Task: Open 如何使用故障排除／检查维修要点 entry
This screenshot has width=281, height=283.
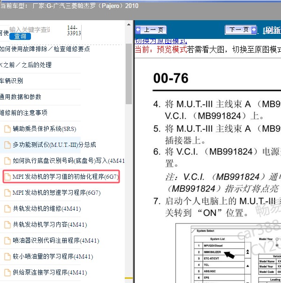Action: [x=45, y=49]
